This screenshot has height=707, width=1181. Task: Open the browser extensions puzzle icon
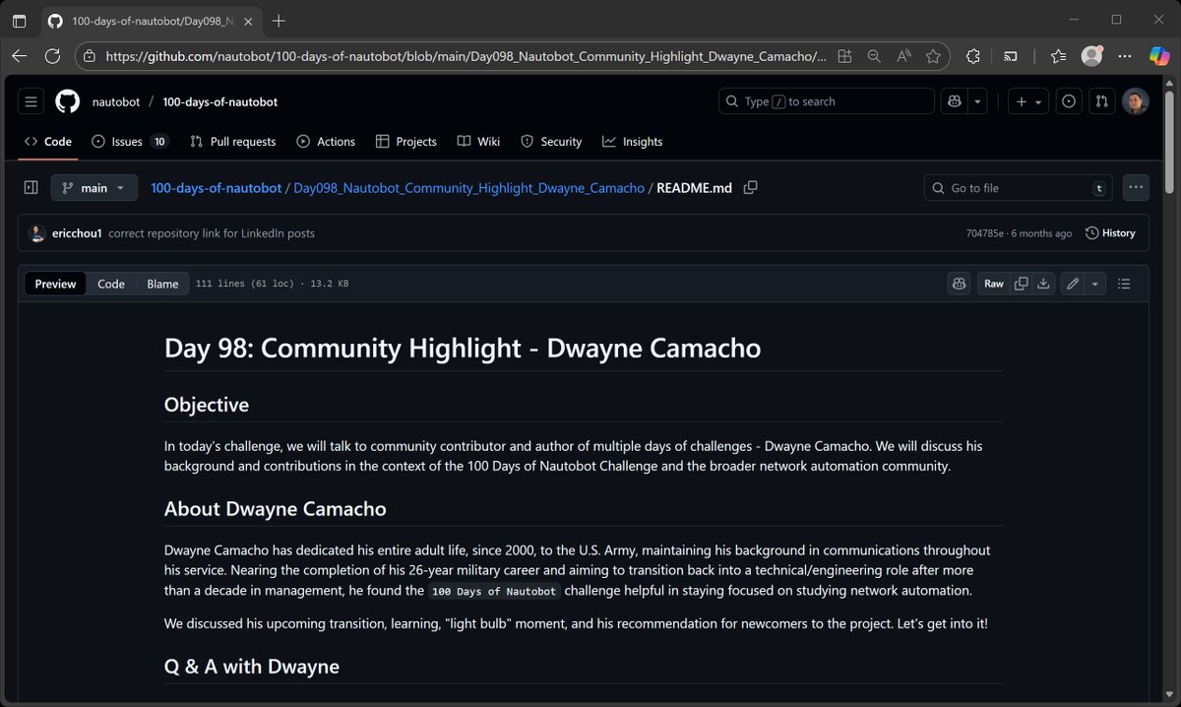click(973, 56)
